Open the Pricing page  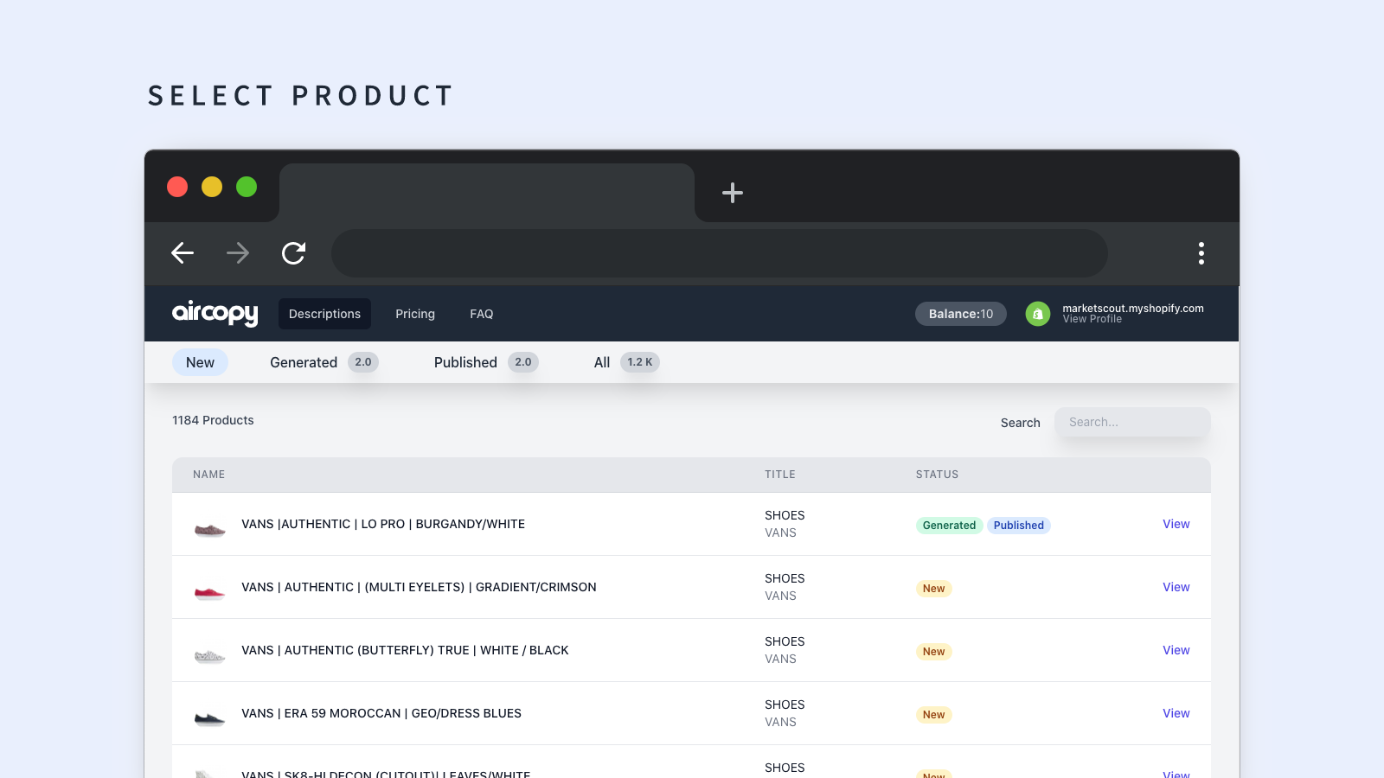click(414, 314)
